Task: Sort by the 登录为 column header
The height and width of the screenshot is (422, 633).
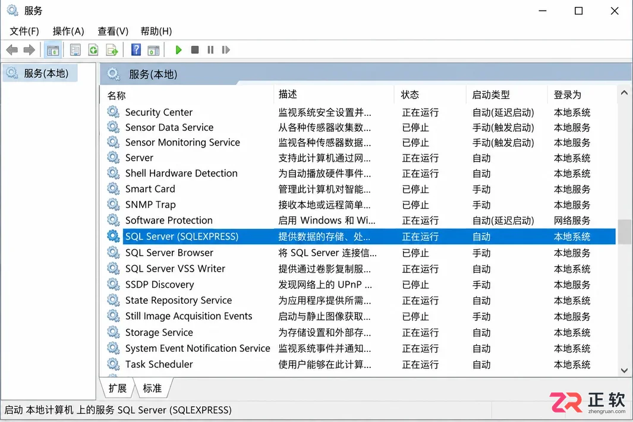Action: click(x=582, y=95)
